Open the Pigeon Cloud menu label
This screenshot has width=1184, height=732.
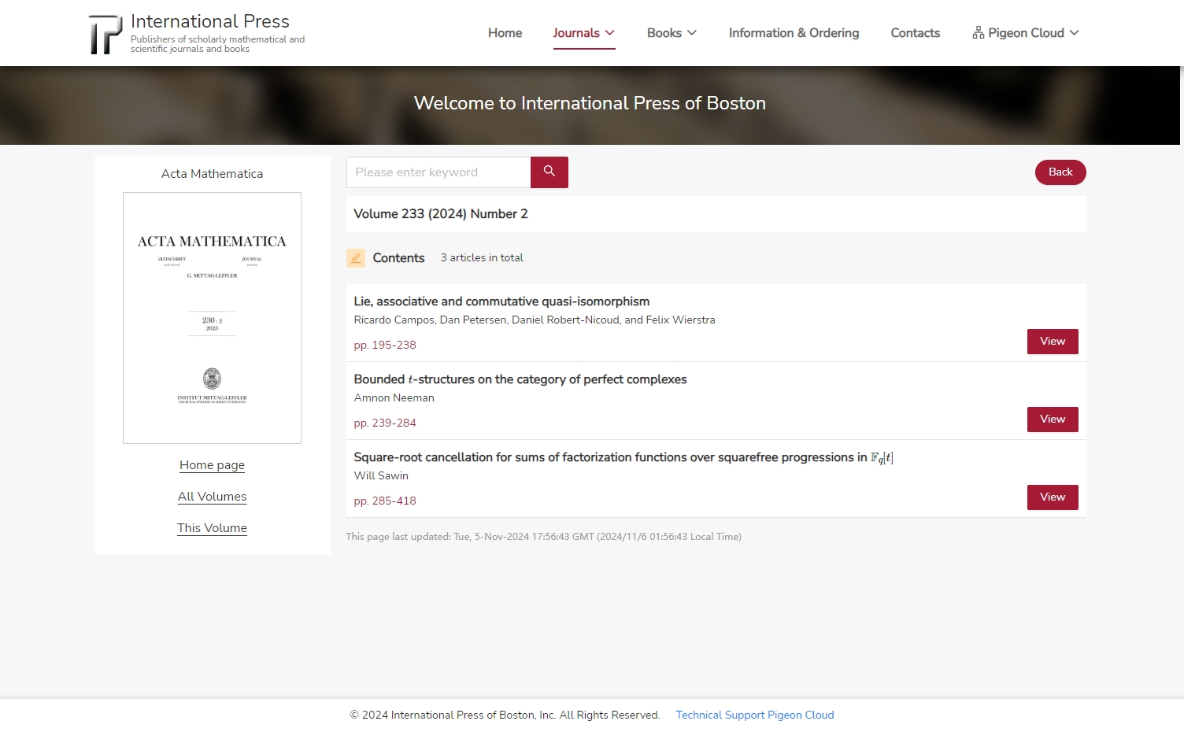click(x=1027, y=32)
